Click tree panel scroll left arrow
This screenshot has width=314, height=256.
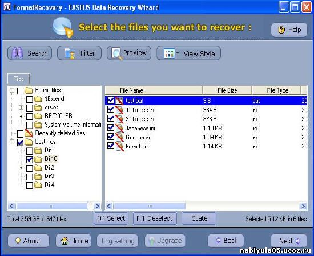pos(12,206)
